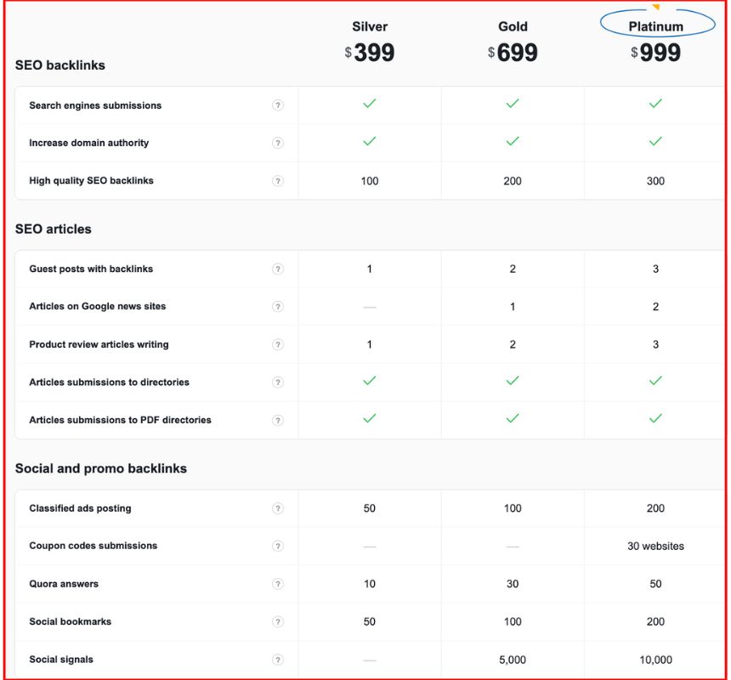Click help icon next to Quora answers
The width and height of the screenshot is (731, 680).
pyautogui.click(x=277, y=584)
